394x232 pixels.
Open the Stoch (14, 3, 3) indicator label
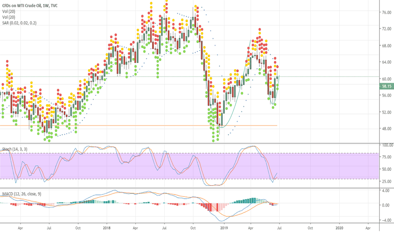click(15, 149)
